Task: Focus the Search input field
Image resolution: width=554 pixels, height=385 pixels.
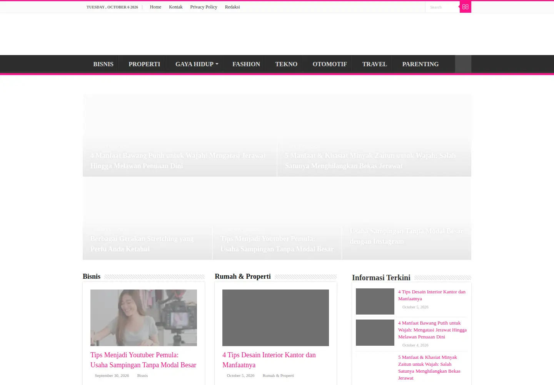Action: click(x=442, y=7)
